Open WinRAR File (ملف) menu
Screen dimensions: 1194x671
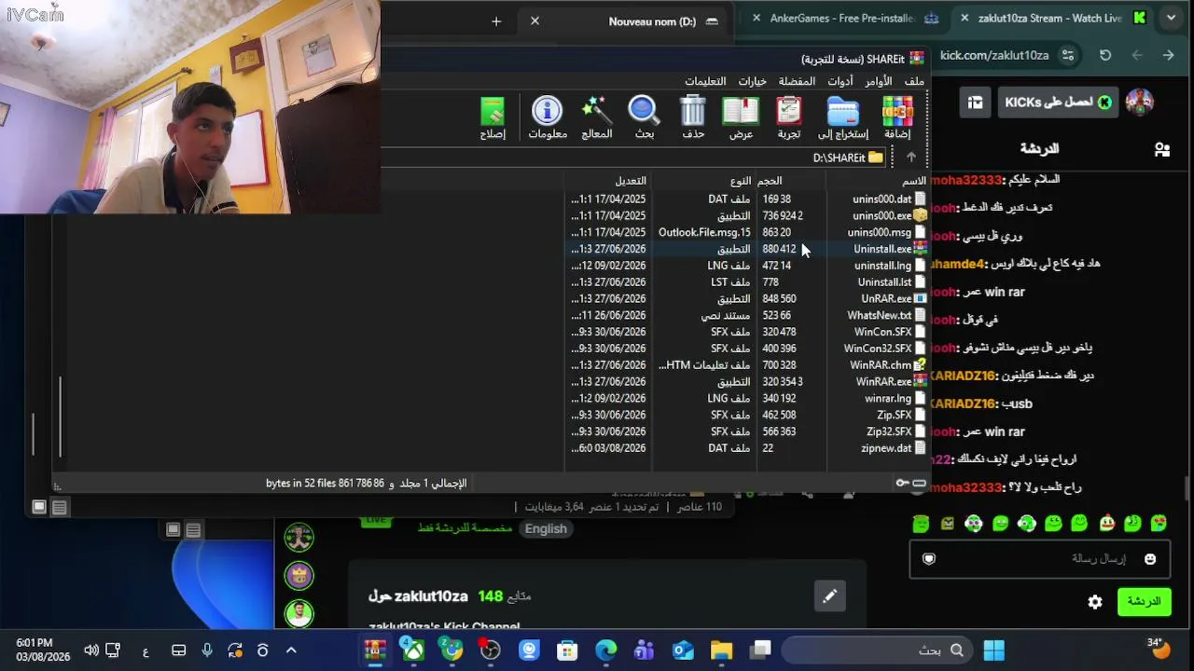coord(915,81)
